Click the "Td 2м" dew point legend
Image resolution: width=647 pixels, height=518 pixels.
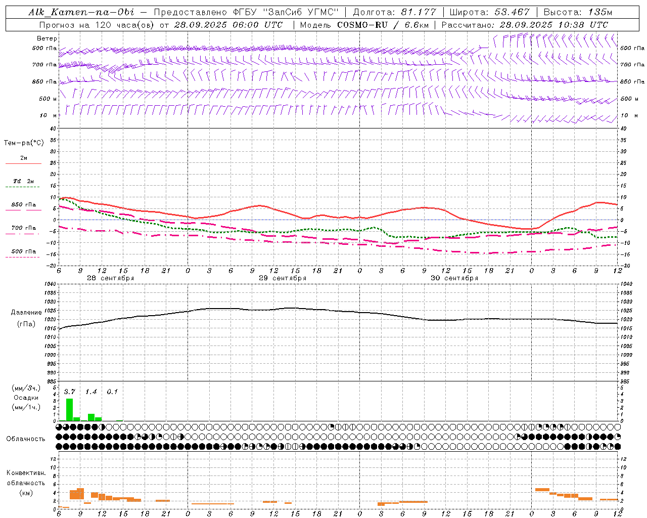[x=23, y=181]
